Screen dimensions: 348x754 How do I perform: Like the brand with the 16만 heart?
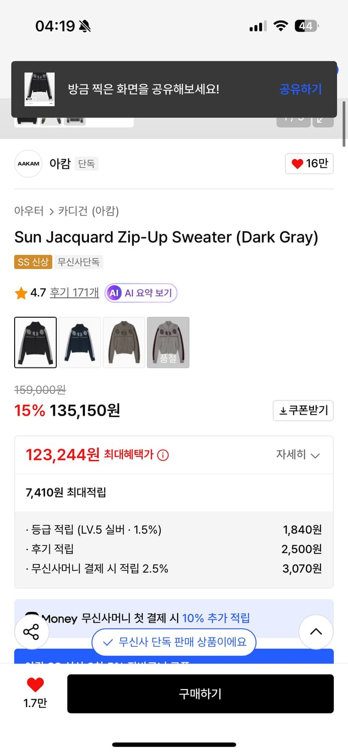pos(309,164)
